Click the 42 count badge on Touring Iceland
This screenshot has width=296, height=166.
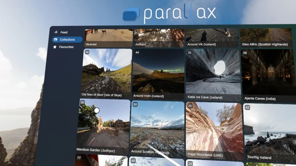click(x=247, y=107)
